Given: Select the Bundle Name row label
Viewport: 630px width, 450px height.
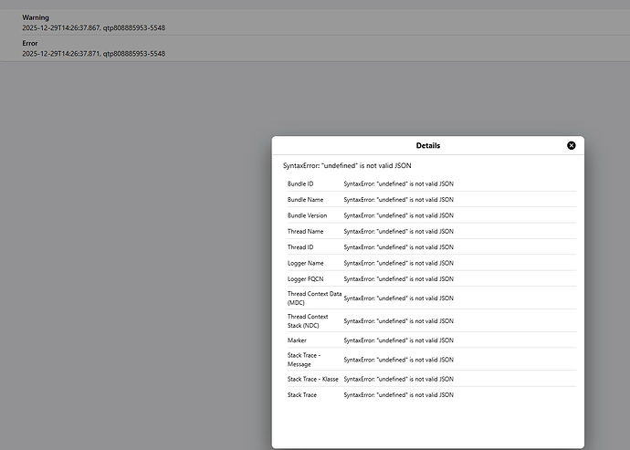Looking at the screenshot, I should (x=305, y=199).
